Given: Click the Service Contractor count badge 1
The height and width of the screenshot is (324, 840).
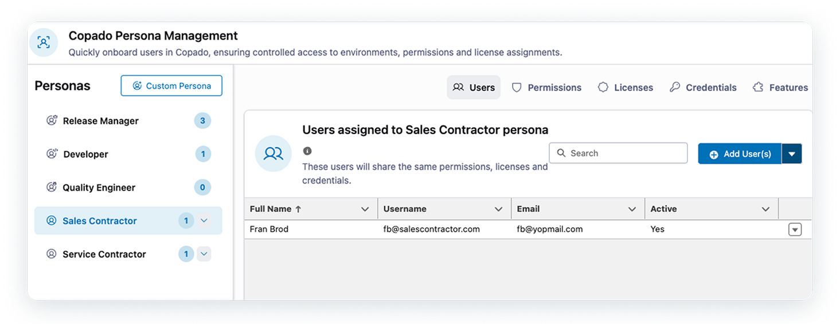Looking at the screenshot, I should pos(186,254).
